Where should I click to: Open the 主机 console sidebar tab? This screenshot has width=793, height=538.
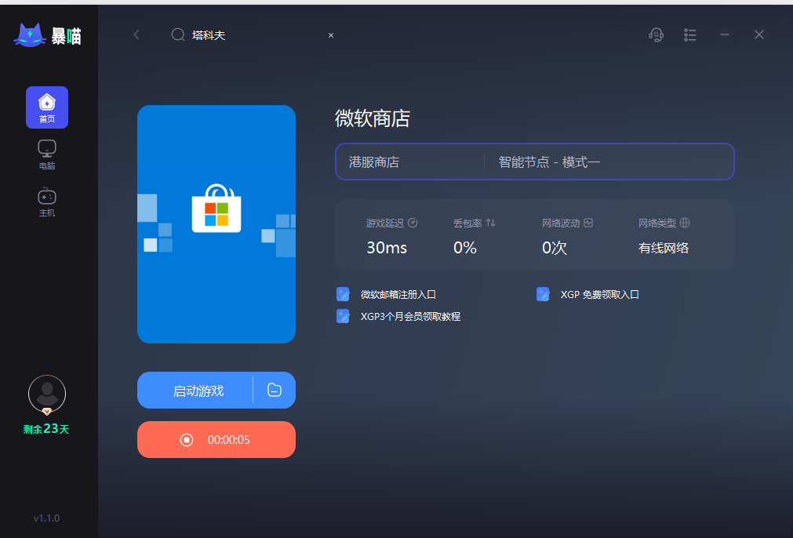point(47,202)
